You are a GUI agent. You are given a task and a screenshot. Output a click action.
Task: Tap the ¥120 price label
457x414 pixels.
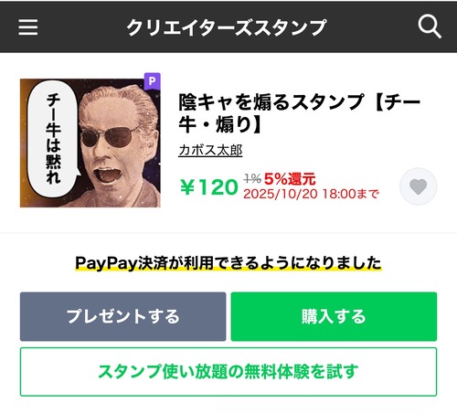tap(209, 186)
